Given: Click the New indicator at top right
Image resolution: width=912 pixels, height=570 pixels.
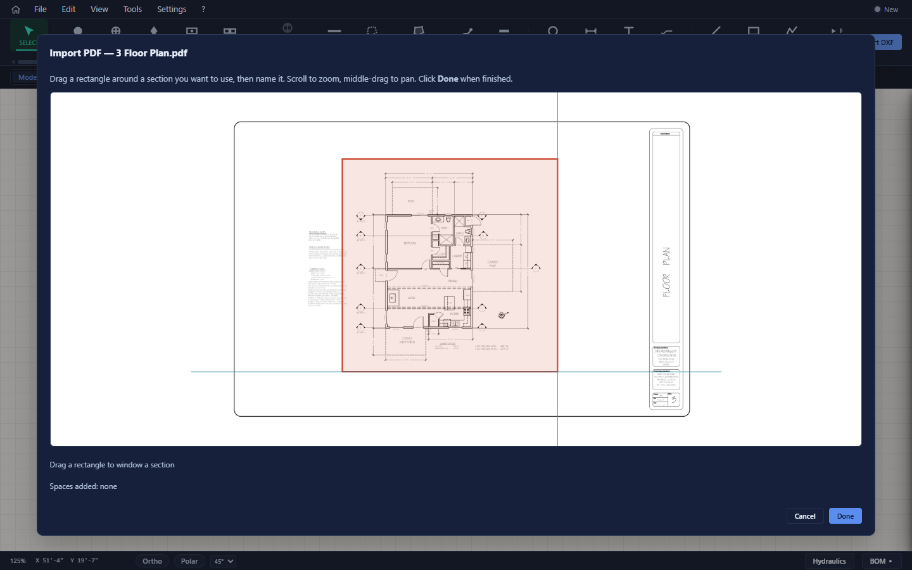Looking at the screenshot, I should [887, 9].
